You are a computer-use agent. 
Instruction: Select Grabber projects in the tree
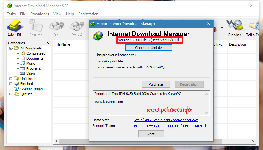[33, 89]
